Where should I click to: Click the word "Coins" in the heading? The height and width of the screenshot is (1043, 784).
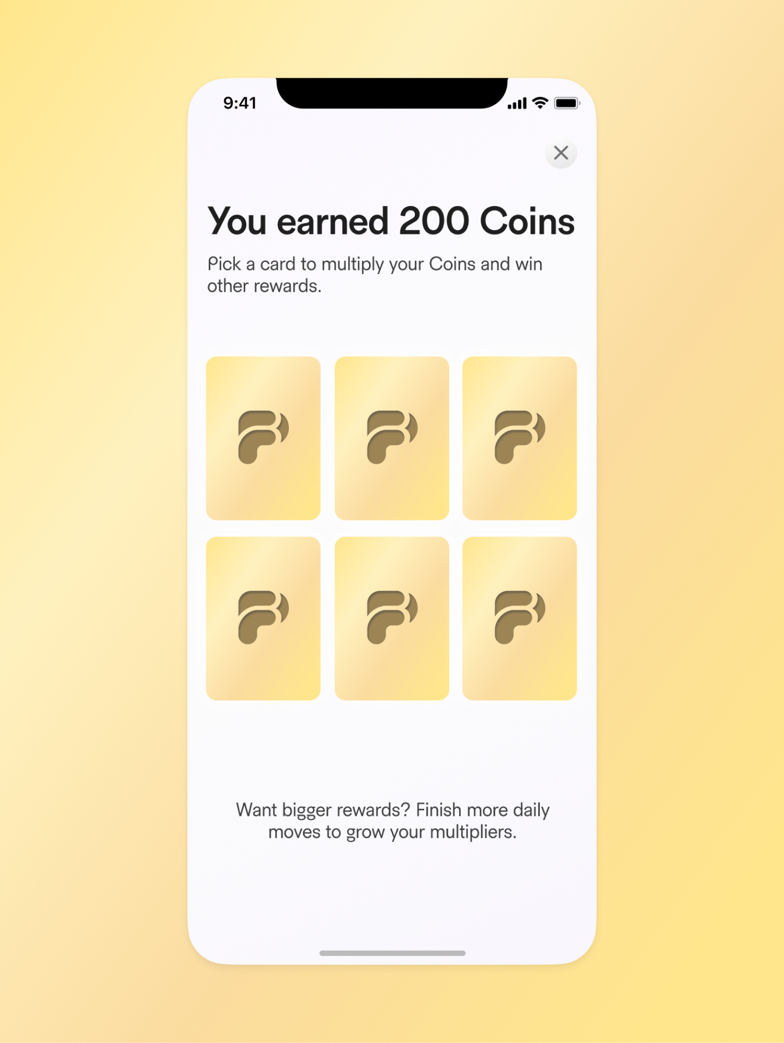pos(527,221)
